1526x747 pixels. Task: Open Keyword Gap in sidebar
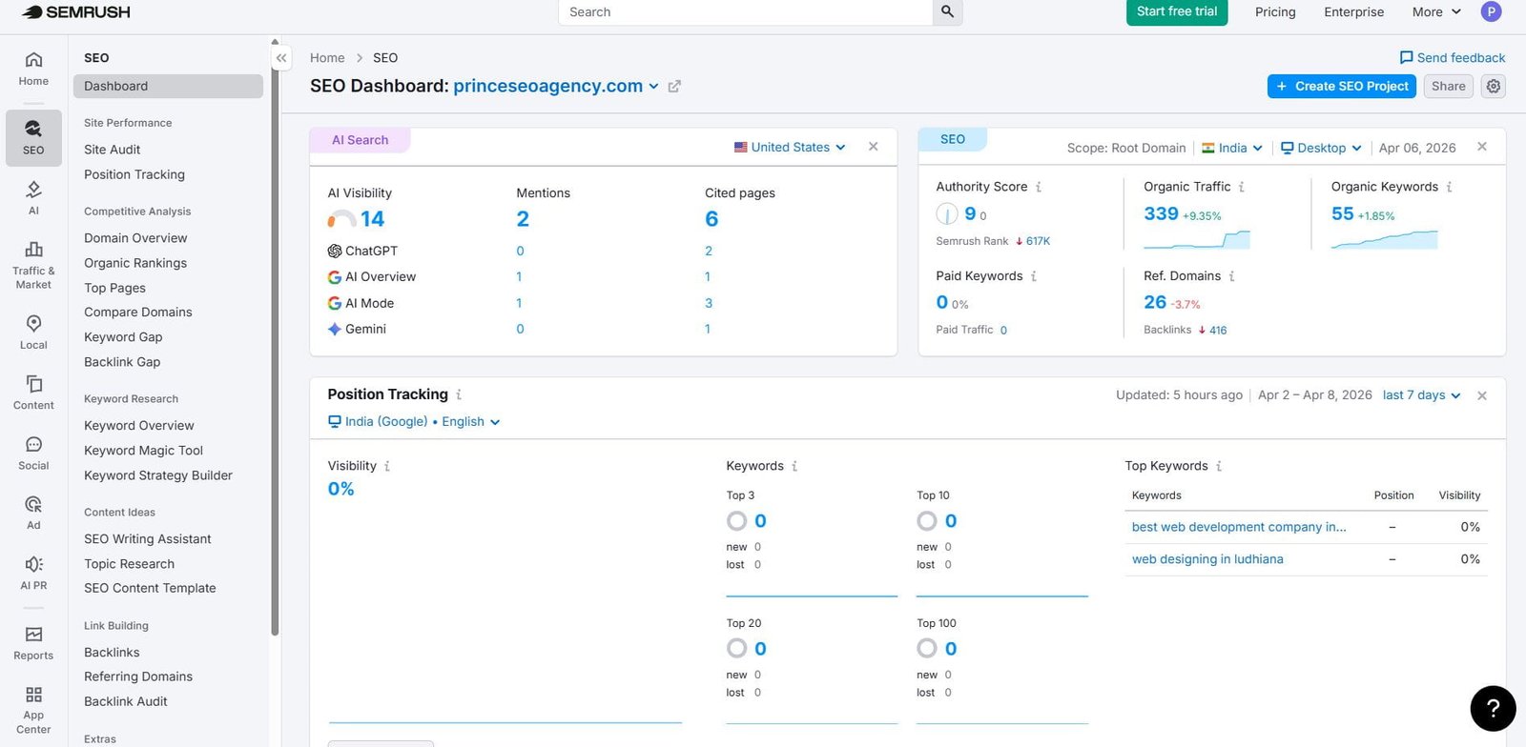click(x=123, y=337)
